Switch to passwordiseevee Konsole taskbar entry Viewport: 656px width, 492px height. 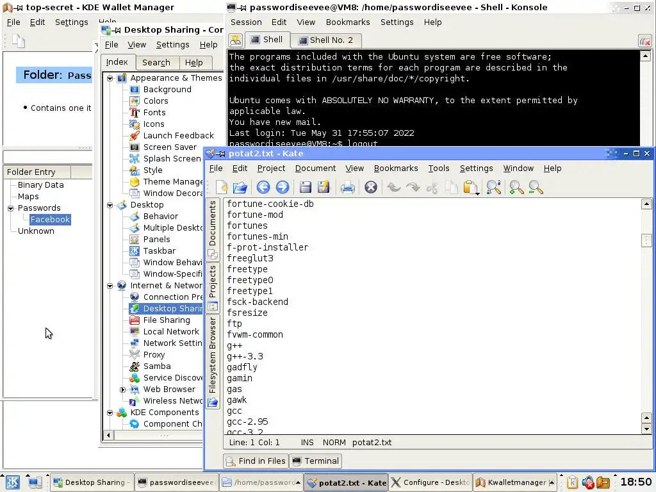coord(177,482)
